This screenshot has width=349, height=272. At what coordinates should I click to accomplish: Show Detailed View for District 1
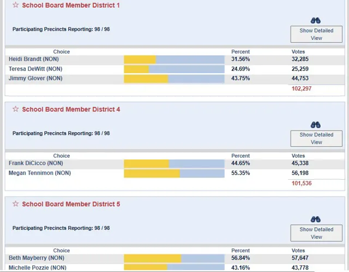(316, 34)
